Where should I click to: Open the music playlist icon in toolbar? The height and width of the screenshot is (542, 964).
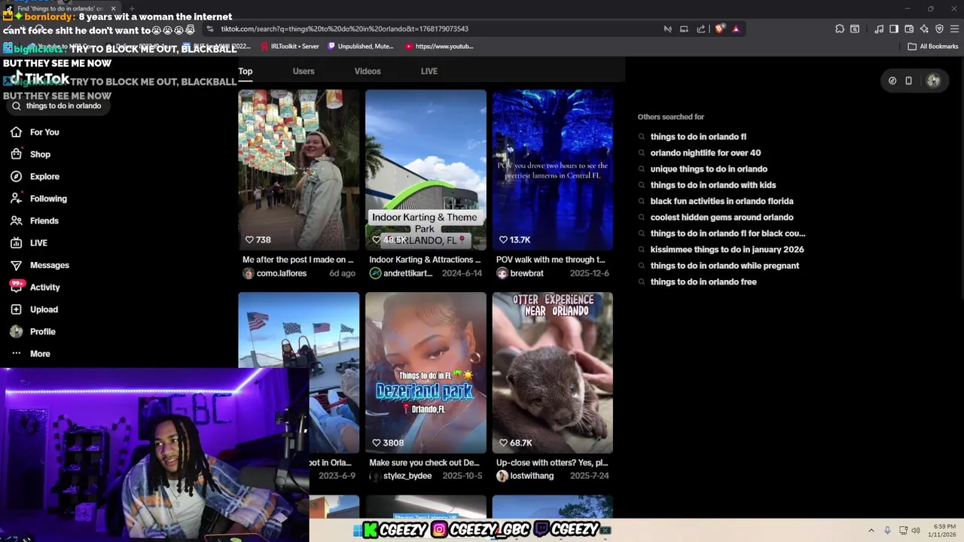click(879, 29)
